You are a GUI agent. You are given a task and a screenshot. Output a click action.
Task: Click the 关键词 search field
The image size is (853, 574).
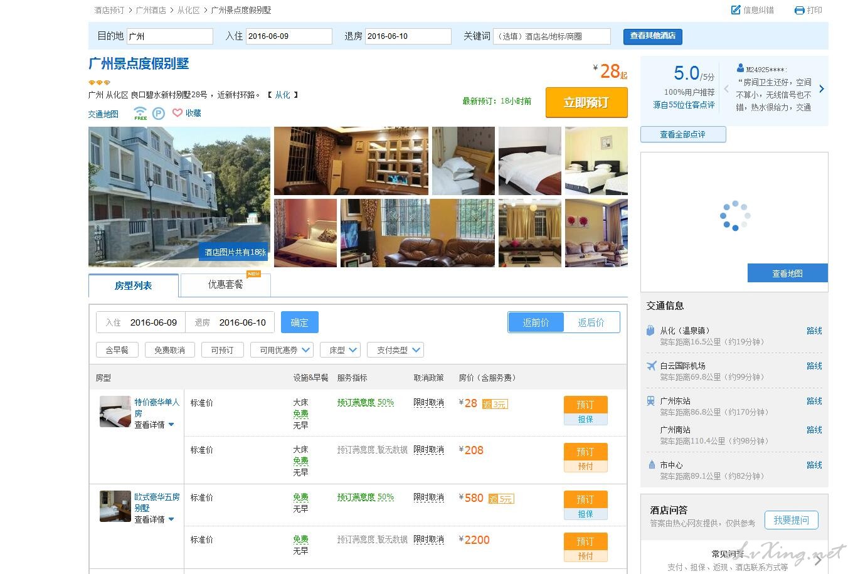tap(552, 36)
